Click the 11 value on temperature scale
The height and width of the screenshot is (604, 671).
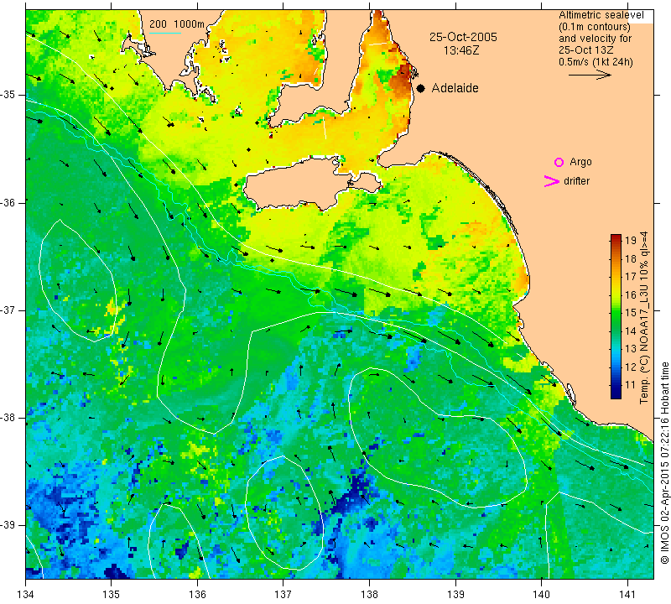631,385
